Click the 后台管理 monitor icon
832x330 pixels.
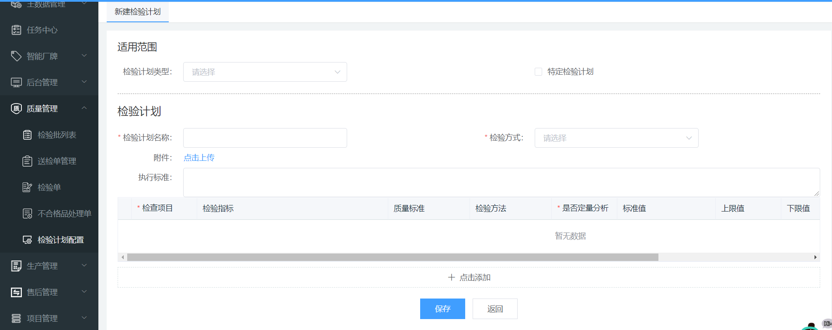[x=16, y=82]
